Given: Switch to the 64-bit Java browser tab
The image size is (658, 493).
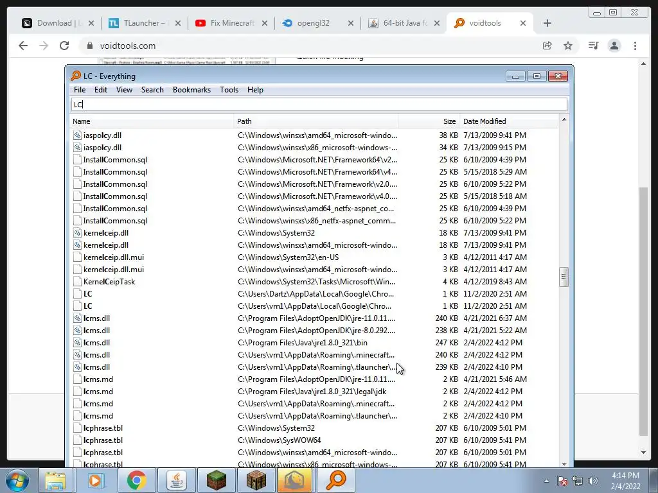Looking at the screenshot, I should [405, 23].
